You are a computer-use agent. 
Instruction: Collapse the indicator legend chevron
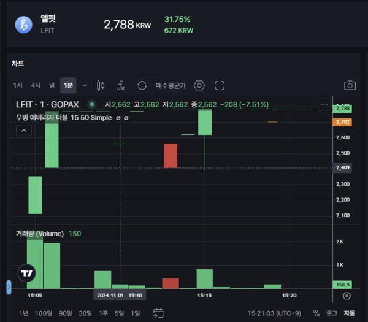[24, 131]
